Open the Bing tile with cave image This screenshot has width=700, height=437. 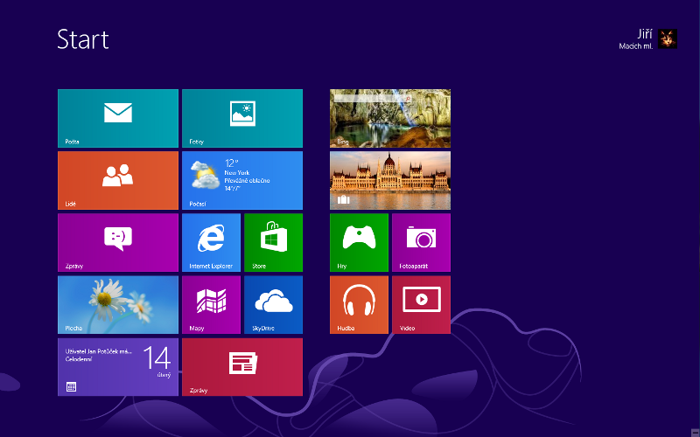pos(389,118)
